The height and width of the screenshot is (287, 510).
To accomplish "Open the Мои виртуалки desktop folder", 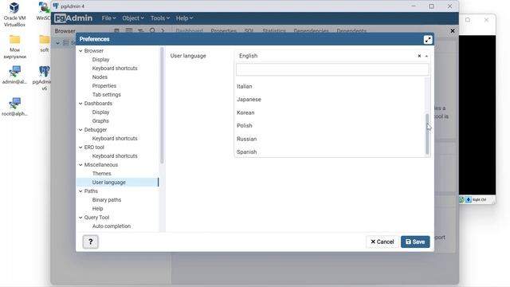I will pyautogui.click(x=14, y=46).
